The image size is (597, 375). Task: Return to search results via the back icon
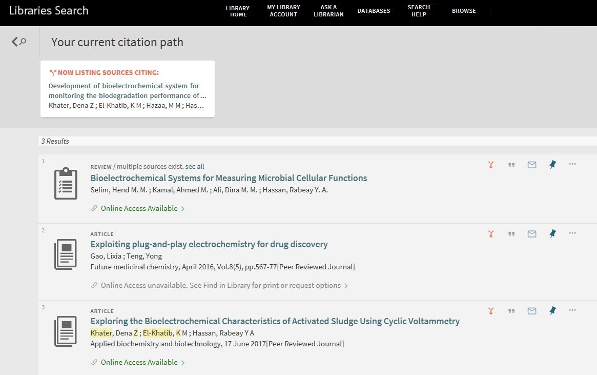pos(19,41)
